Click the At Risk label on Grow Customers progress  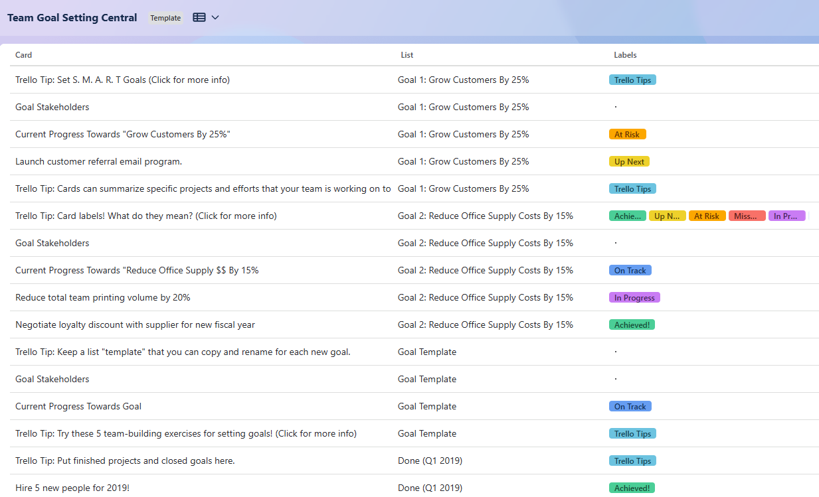pos(627,134)
